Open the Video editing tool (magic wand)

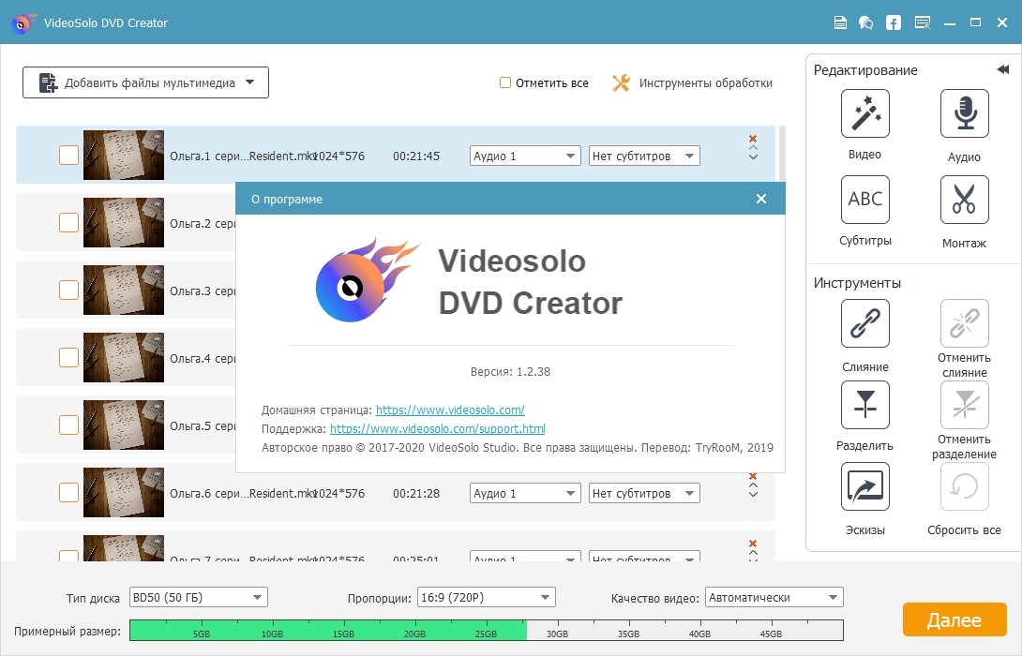(x=864, y=114)
